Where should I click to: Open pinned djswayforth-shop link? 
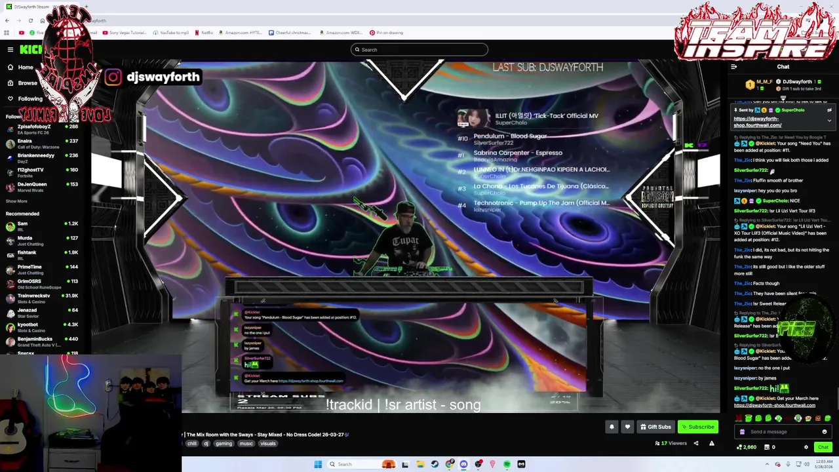(x=757, y=122)
